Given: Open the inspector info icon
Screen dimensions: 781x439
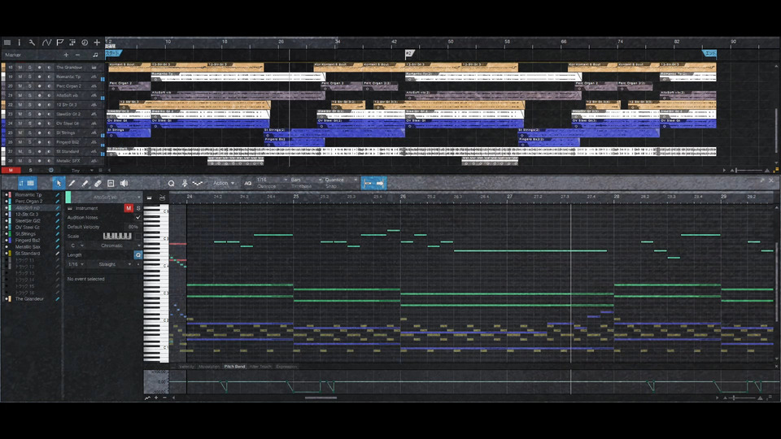Looking at the screenshot, I should 20,43.
